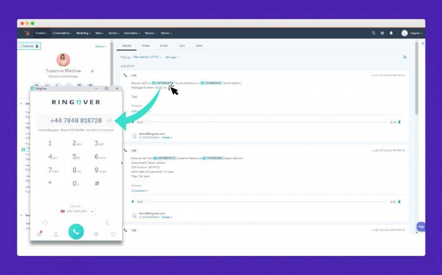This screenshot has width=442, height=275.
Task: Open the Reports menu
Action: [151, 33]
